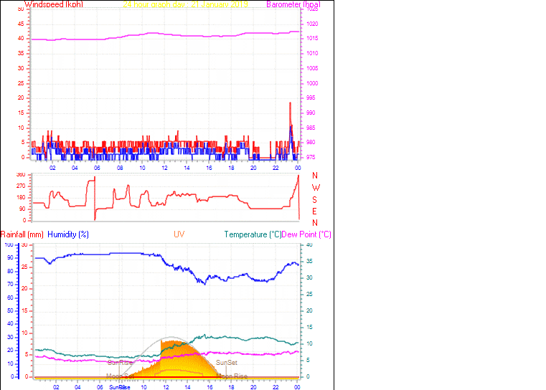
Task: Click the "Windspeed (kph)" axis title
Action: (54, 4)
